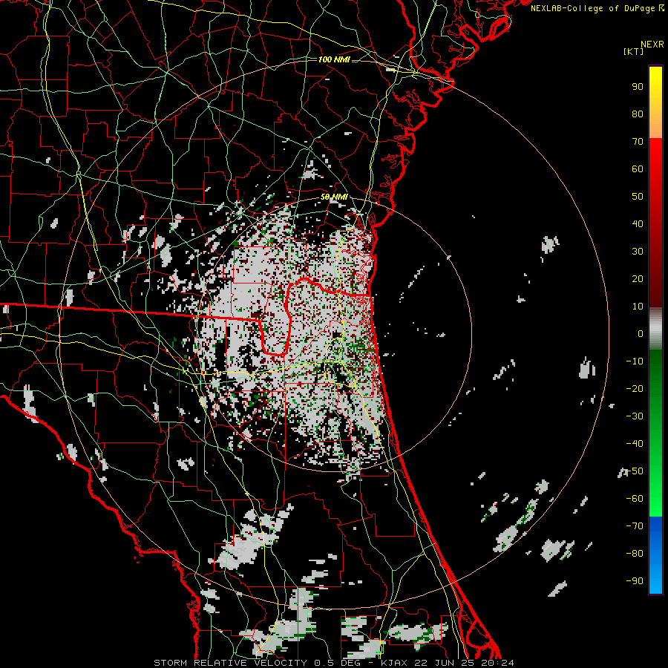Image resolution: width=668 pixels, height=668 pixels.
Task: Pick the orange 70-80 knot colorbar segment
Action: 655,127
